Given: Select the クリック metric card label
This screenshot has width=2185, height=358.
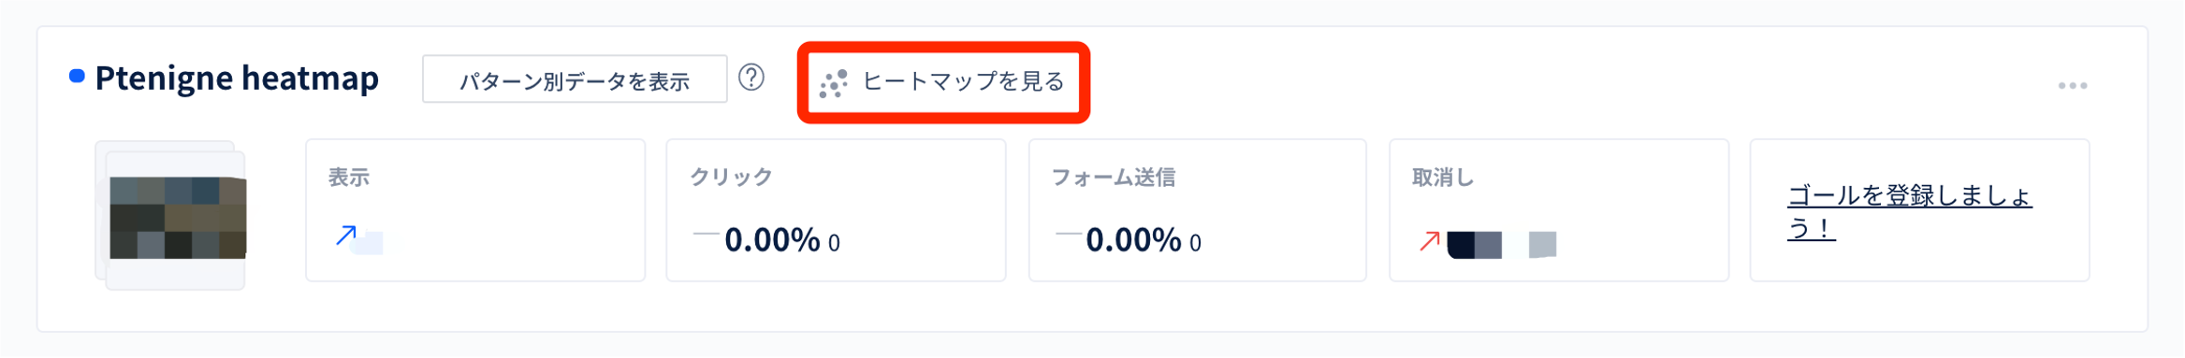Looking at the screenshot, I should click(731, 177).
